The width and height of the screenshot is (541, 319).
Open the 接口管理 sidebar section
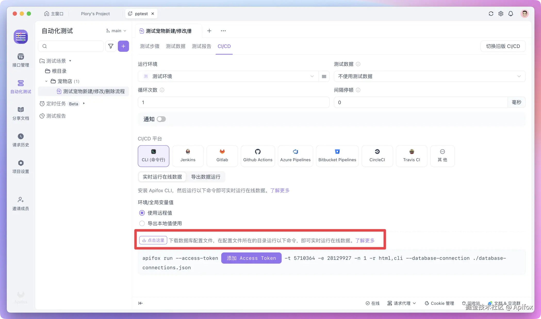pyautogui.click(x=21, y=60)
